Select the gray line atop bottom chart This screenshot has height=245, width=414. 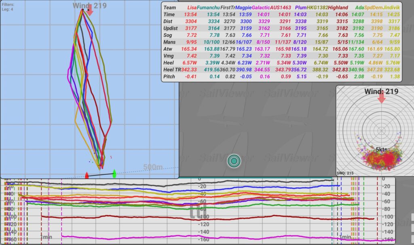(169, 183)
